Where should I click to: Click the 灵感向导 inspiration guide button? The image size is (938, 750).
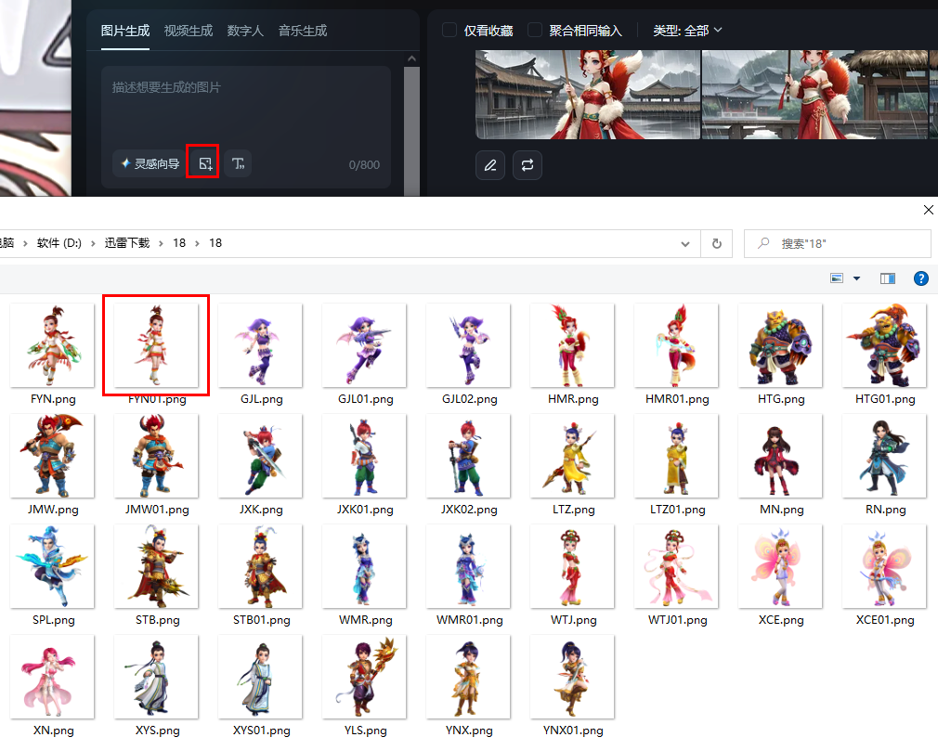[150, 164]
